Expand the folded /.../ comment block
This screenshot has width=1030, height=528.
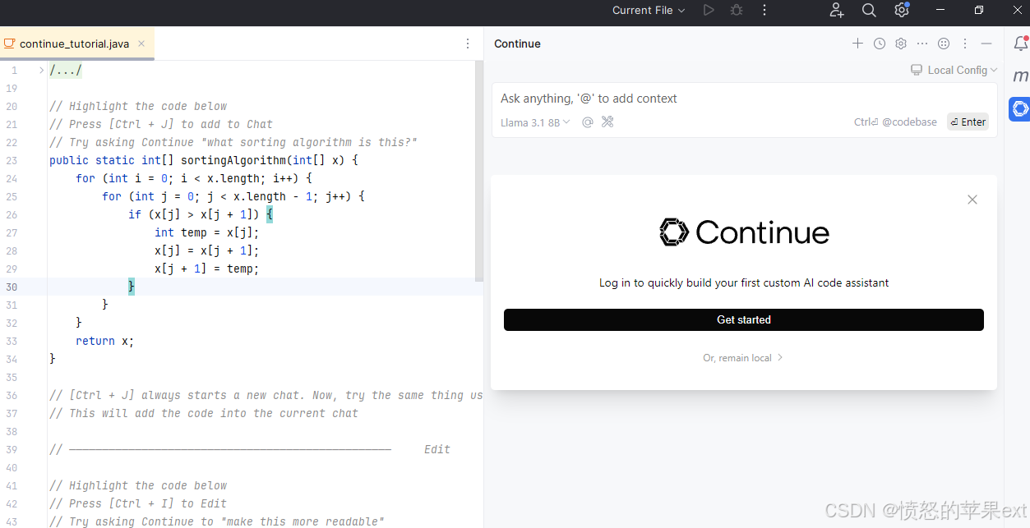coord(41,71)
